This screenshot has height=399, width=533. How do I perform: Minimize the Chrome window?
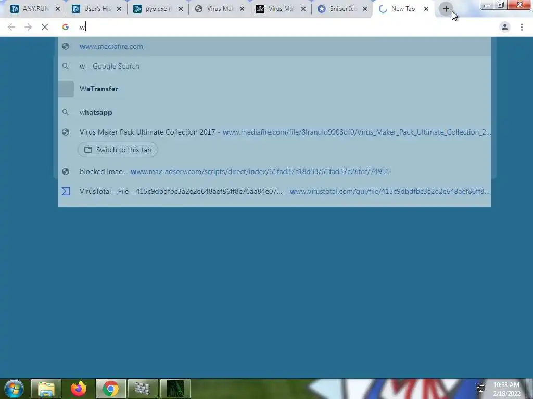click(487, 5)
